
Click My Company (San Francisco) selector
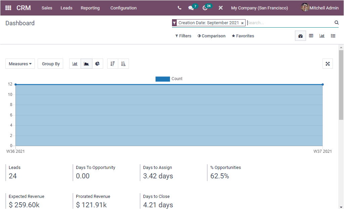[x=259, y=8]
